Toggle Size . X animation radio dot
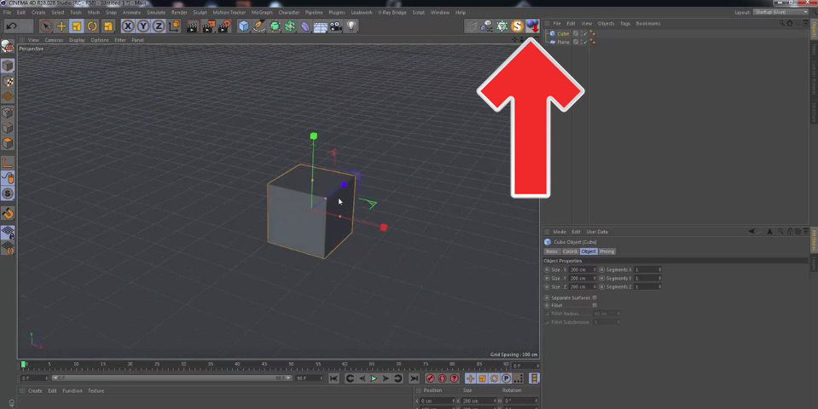This screenshot has width=818, height=409. [547, 270]
